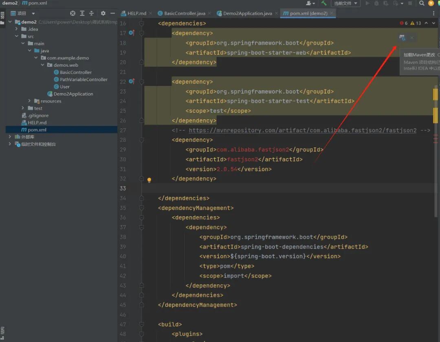Click the yellow warning stripe on the scrollbar
Image resolution: width=440 pixels, height=342 pixels.
435,94
